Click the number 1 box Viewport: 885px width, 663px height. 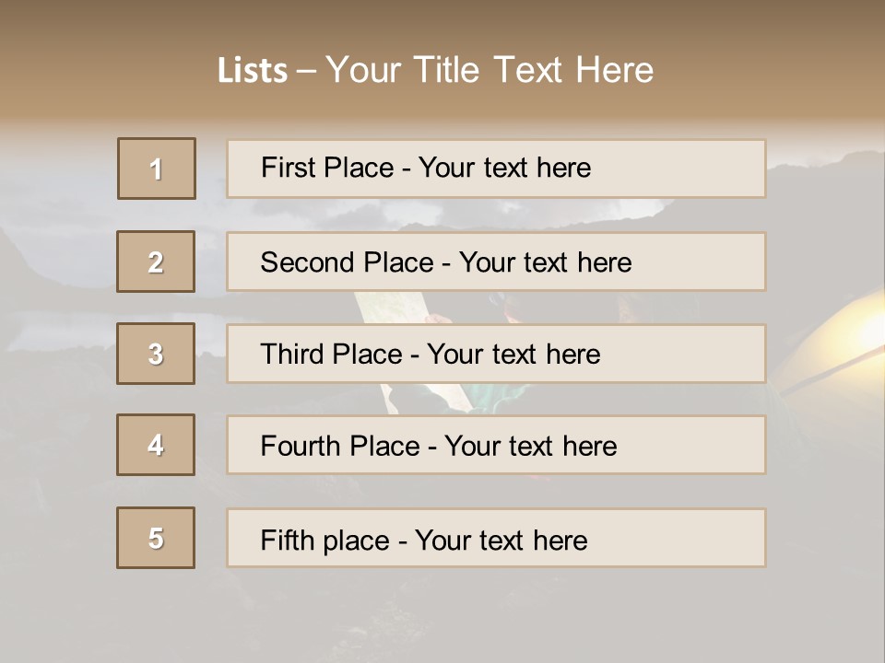(157, 169)
